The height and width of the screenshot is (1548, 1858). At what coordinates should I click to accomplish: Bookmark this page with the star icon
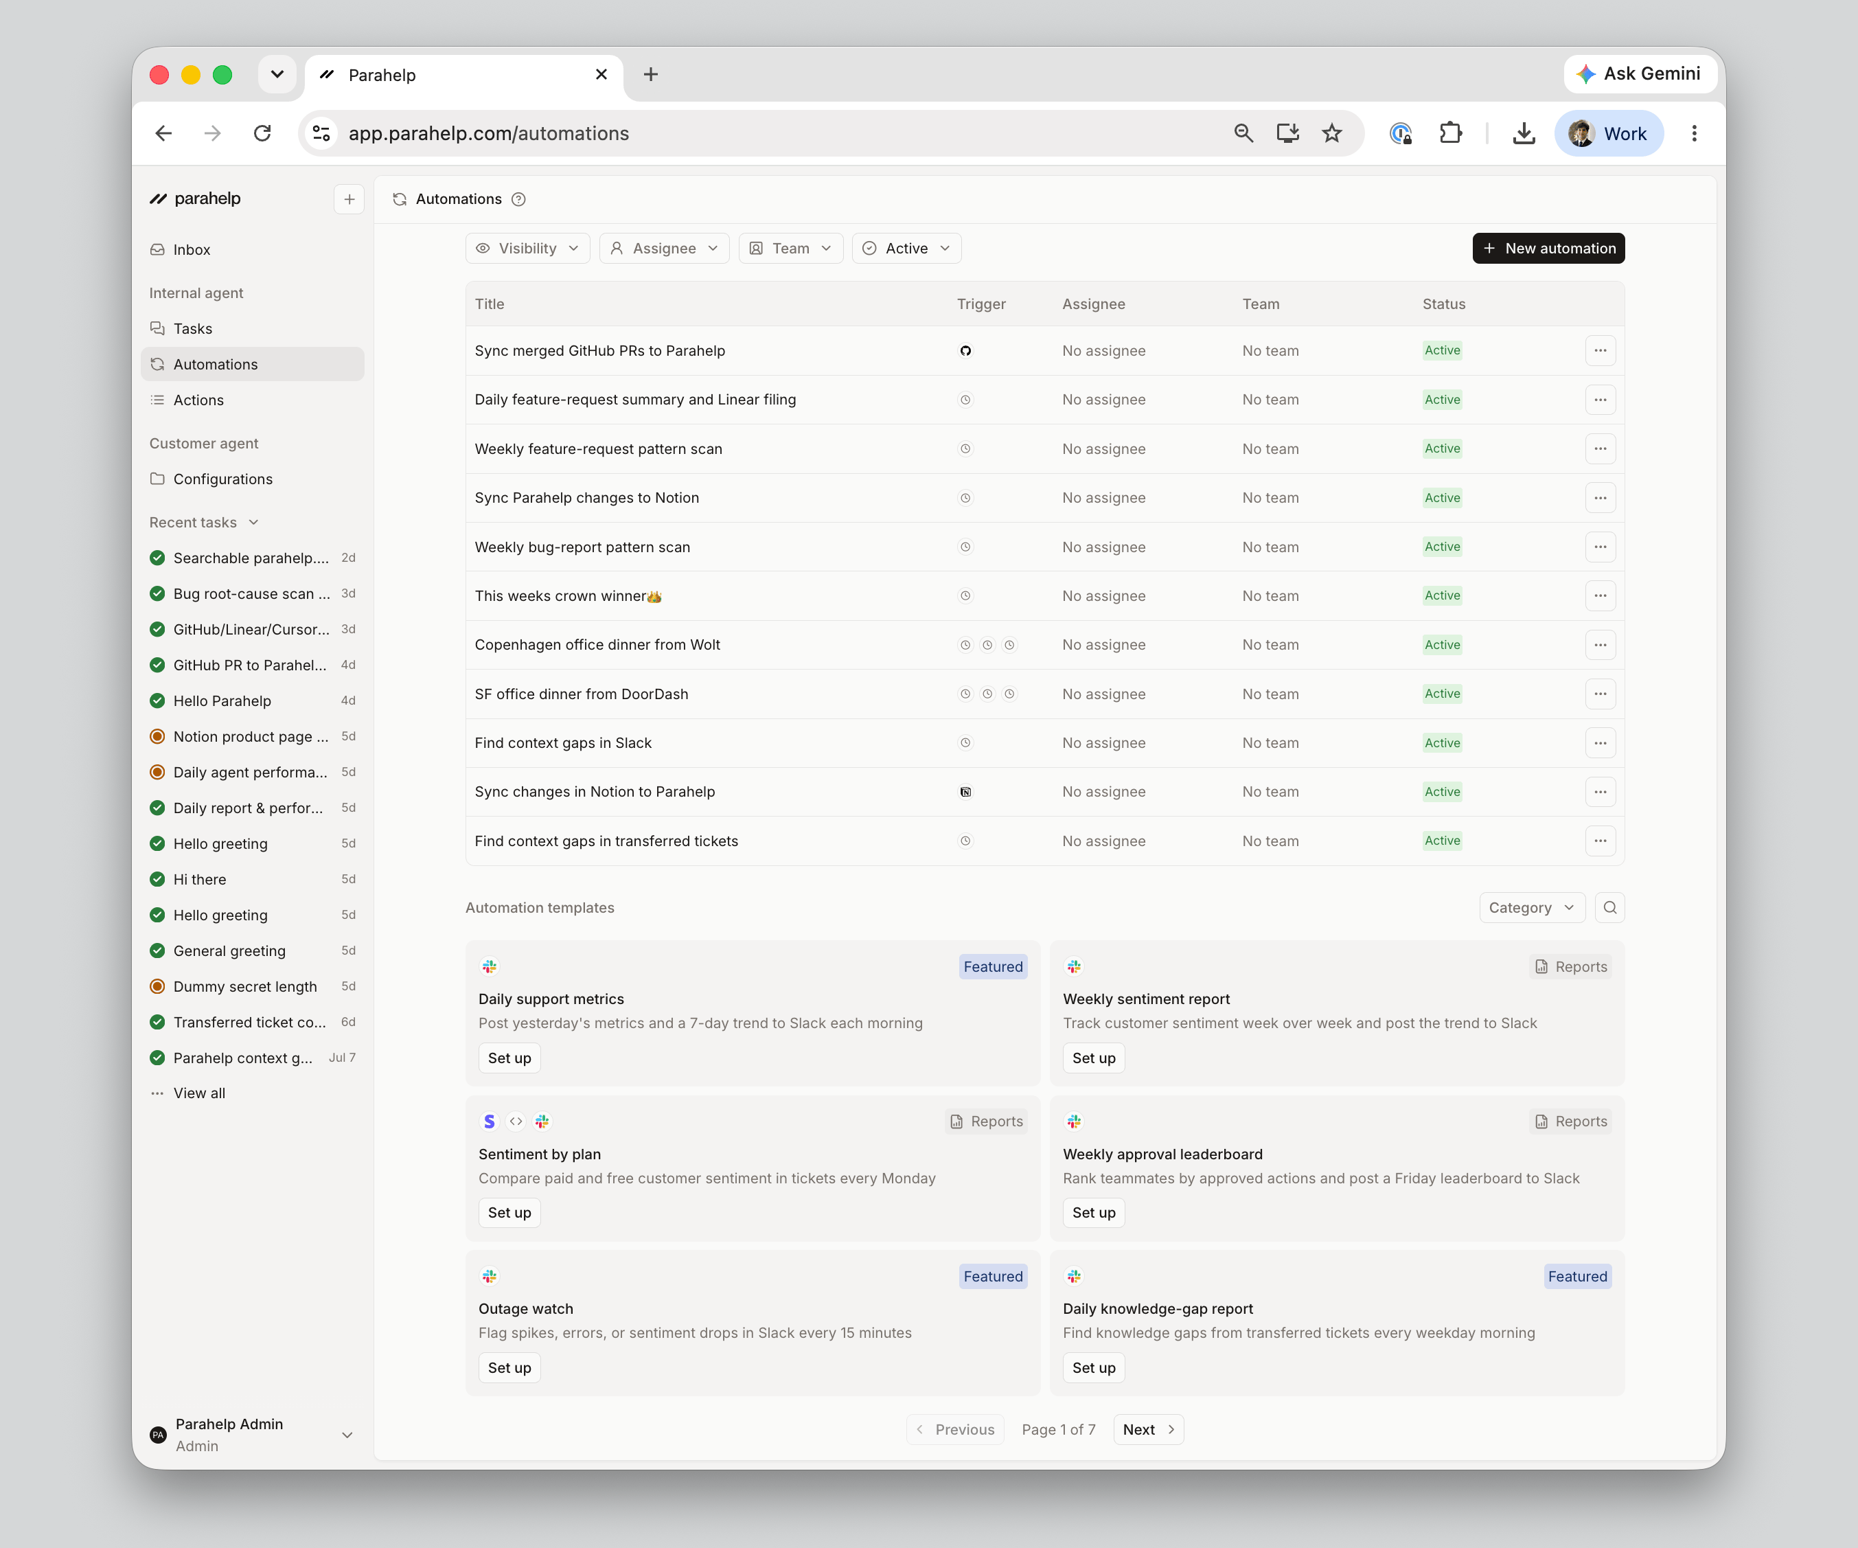(1331, 134)
